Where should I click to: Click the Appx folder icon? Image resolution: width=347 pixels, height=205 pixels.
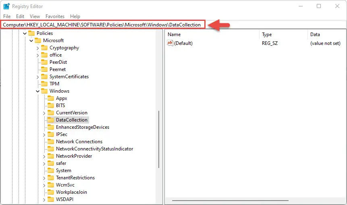tap(51, 98)
